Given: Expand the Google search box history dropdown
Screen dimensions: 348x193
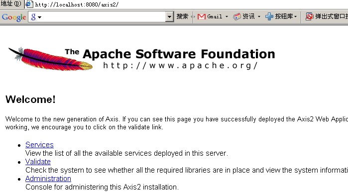Looking at the screenshot, I should 169,16.
